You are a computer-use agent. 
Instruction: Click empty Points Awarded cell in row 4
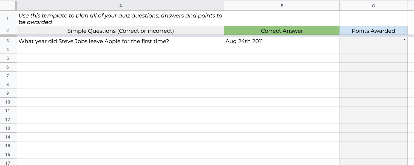point(373,49)
